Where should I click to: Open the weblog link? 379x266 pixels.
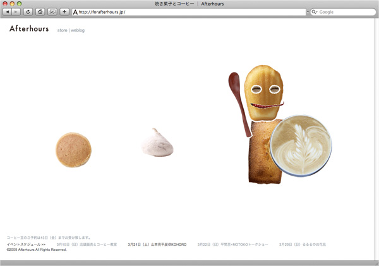[x=78, y=30]
